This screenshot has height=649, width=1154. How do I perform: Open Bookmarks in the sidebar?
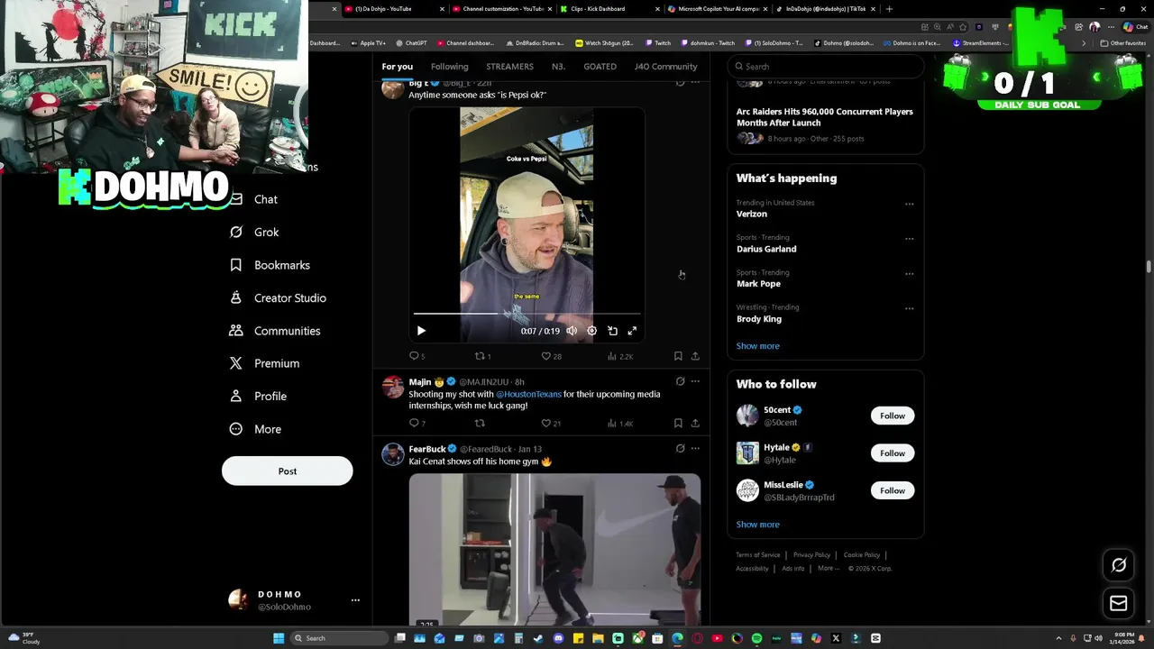click(x=270, y=265)
